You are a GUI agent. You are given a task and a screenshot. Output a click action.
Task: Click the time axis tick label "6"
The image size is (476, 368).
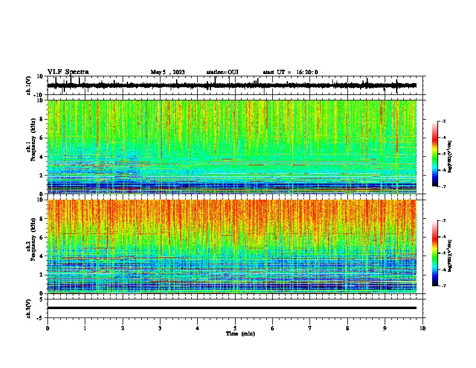point(273,328)
